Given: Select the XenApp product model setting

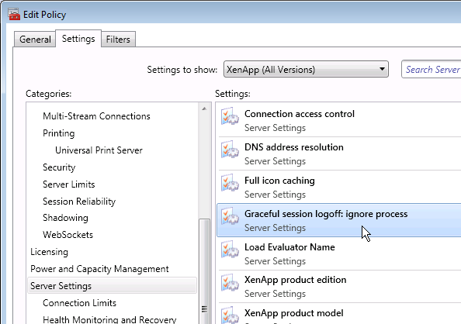Looking at the screenshot, I should [x=339, y=314].
